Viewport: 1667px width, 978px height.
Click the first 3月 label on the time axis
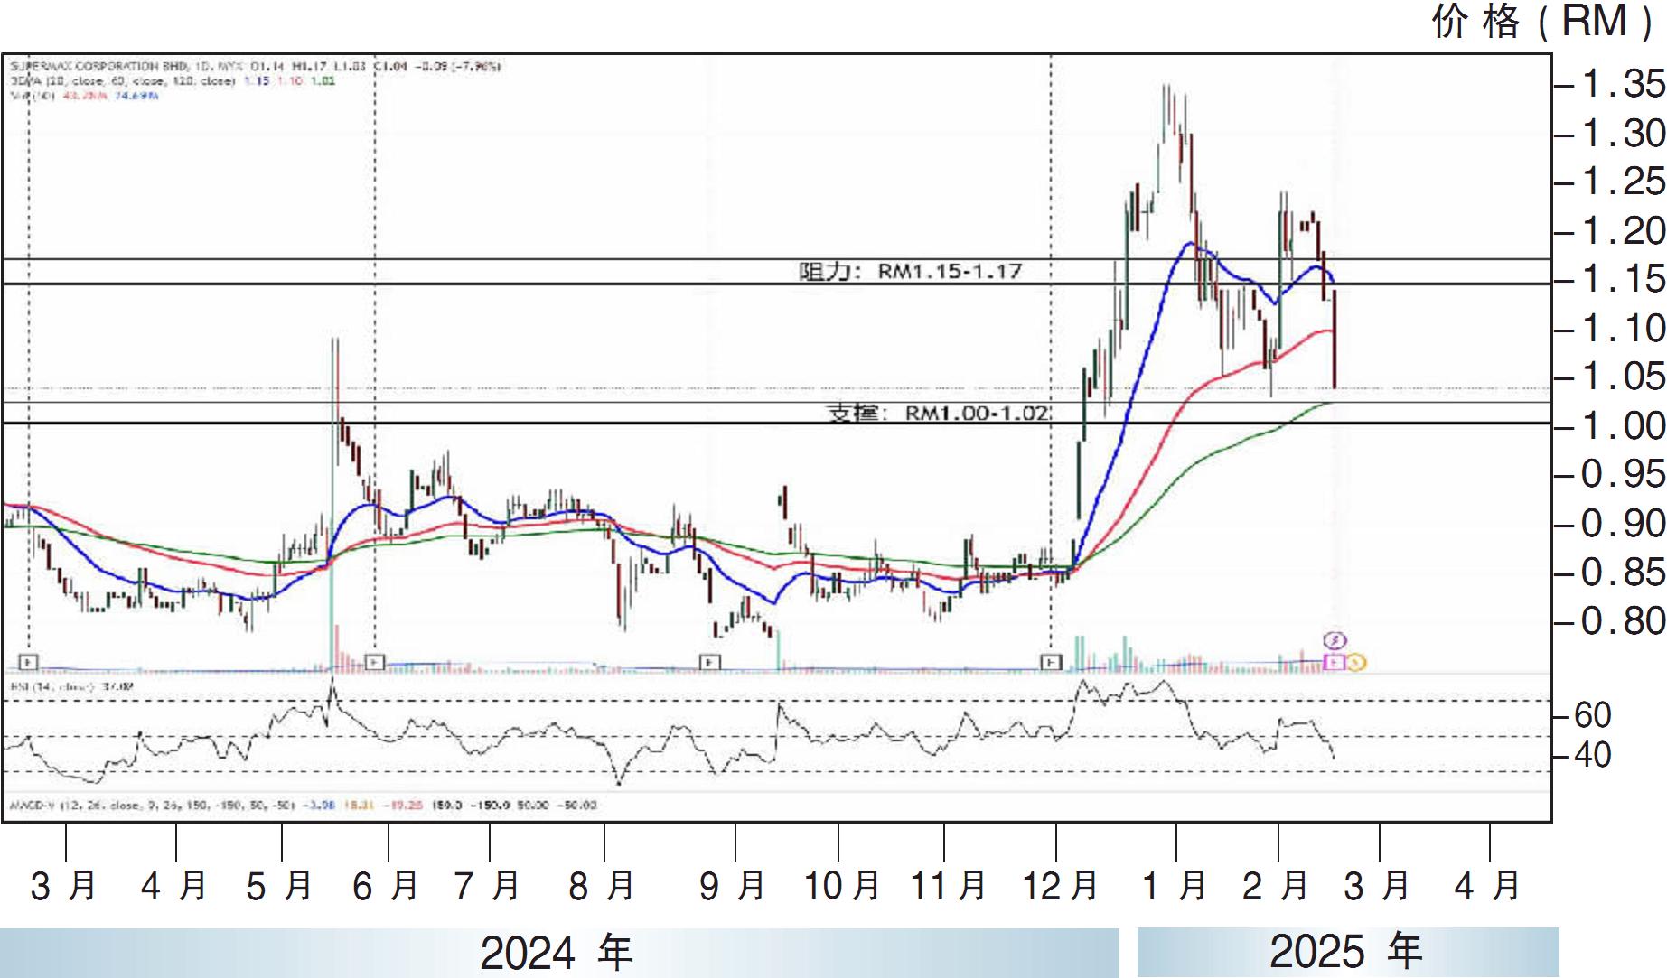[x=64, y=887]
